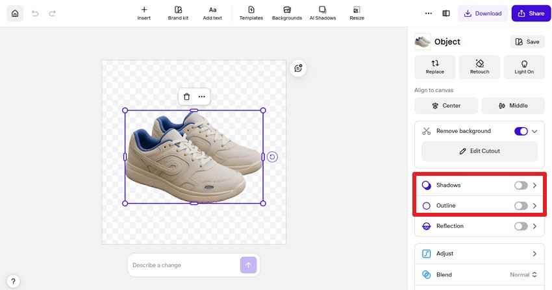Viewport: 552px width, 290px height.
Task: Open the AI Shadows tool
Action: 323,13
